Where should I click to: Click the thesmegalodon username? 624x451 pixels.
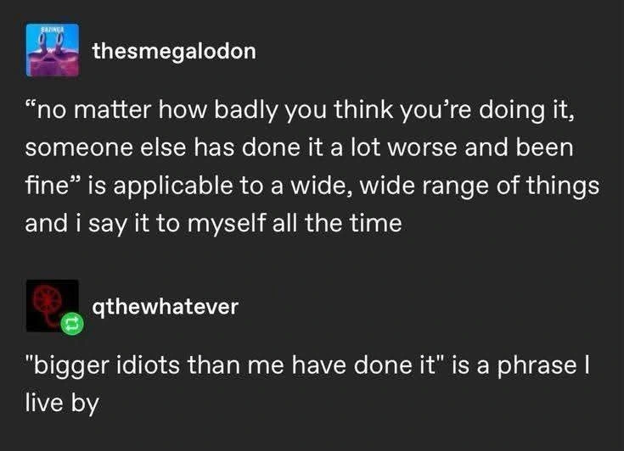click(x=173, y=51)
